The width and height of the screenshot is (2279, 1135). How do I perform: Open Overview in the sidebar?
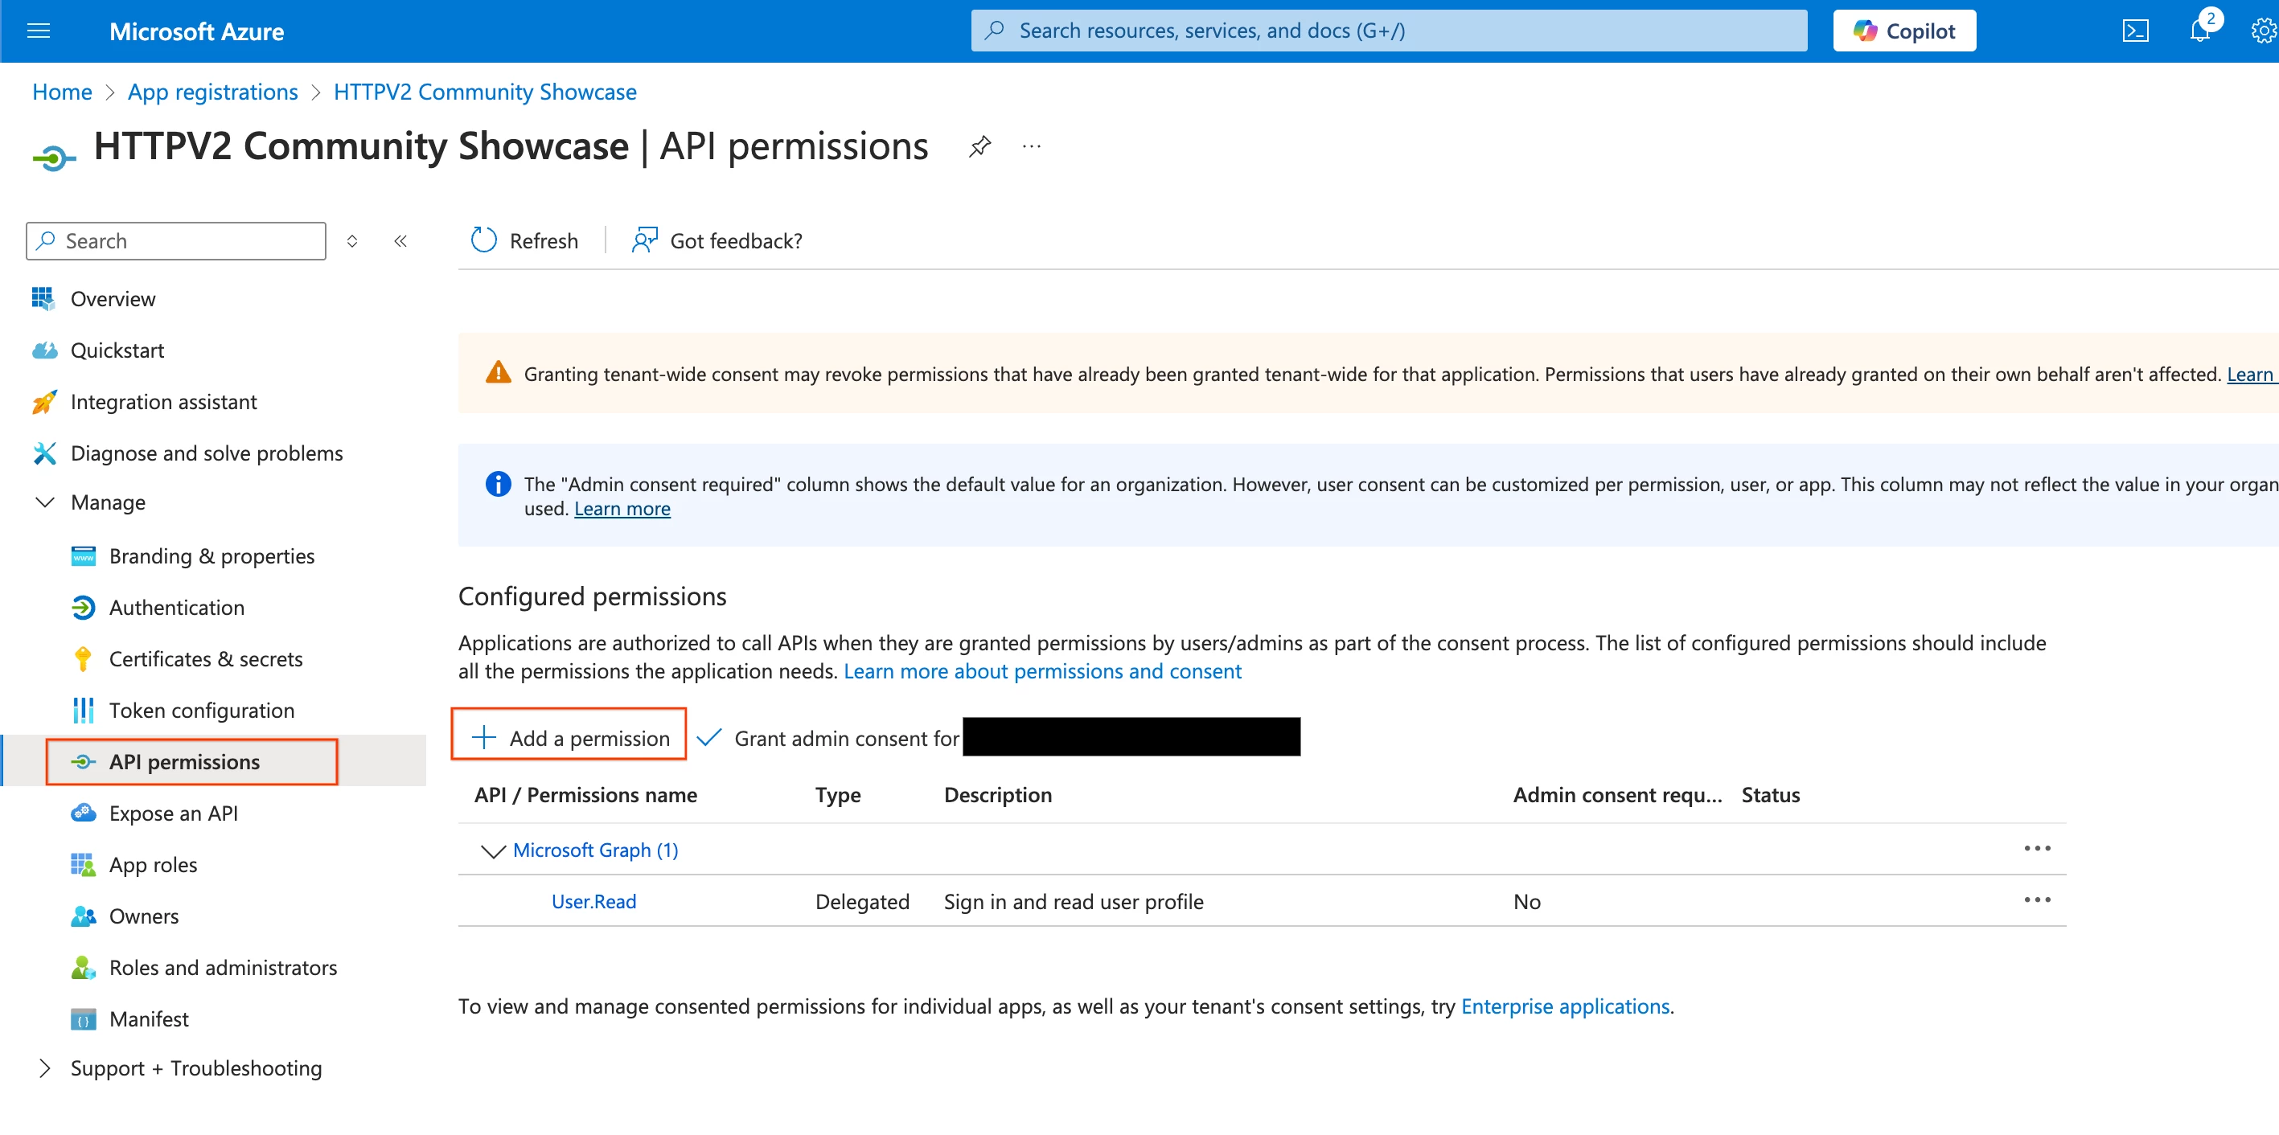113,299
